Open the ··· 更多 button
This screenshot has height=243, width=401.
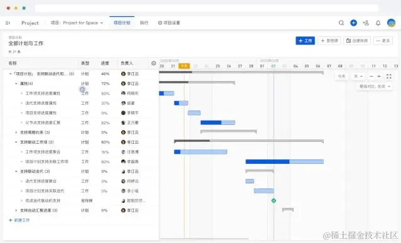click(383, 41)
